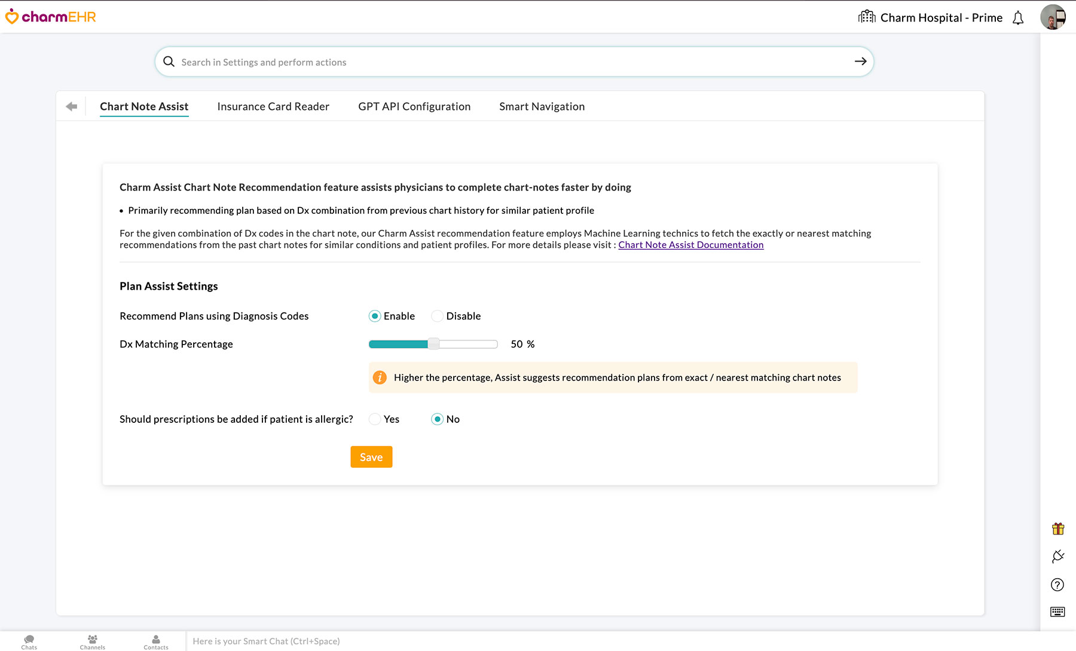Switch to the Smart Navigation tab
The height and width of the screenshot is (651, 1076).
click(x=542, y=106)
